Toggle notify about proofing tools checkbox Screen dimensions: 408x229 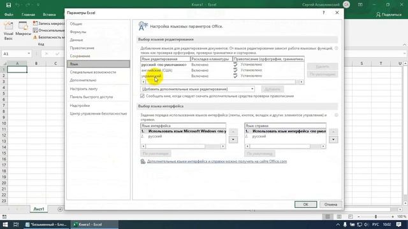(142, 96)
